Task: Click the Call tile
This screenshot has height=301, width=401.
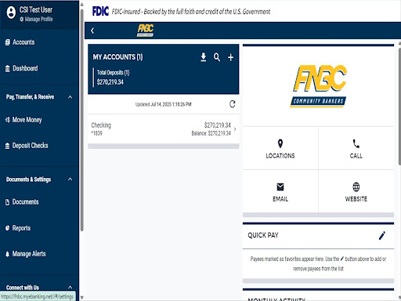Action: tap(356, 148)
